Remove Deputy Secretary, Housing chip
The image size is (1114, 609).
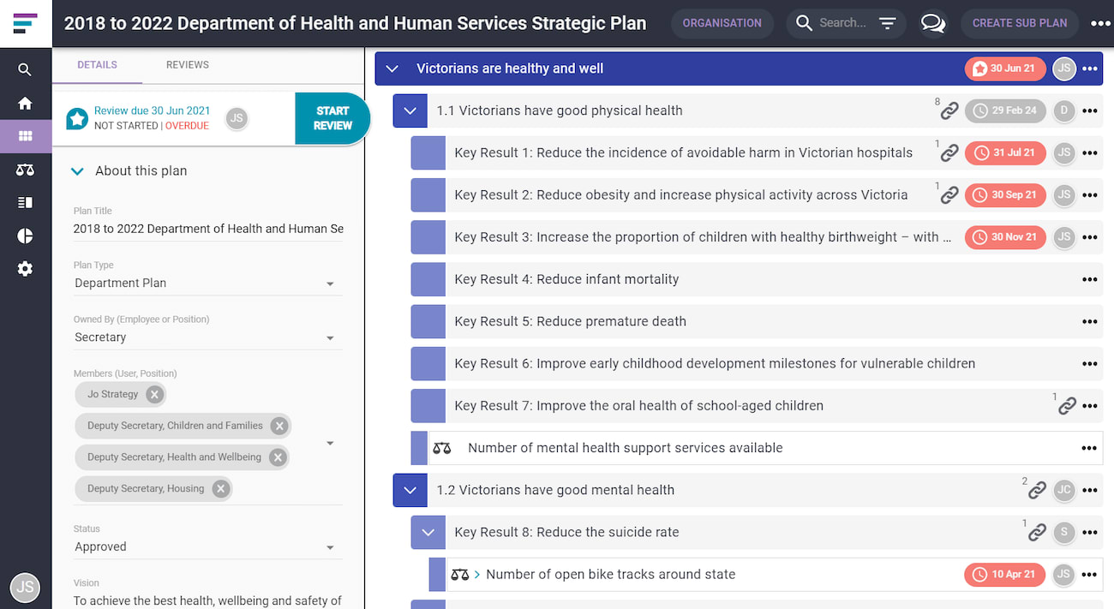point(221,489)
